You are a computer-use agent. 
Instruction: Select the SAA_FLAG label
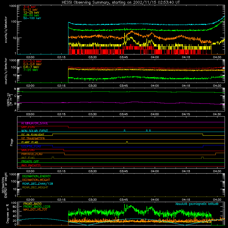(x=28, y=150)
